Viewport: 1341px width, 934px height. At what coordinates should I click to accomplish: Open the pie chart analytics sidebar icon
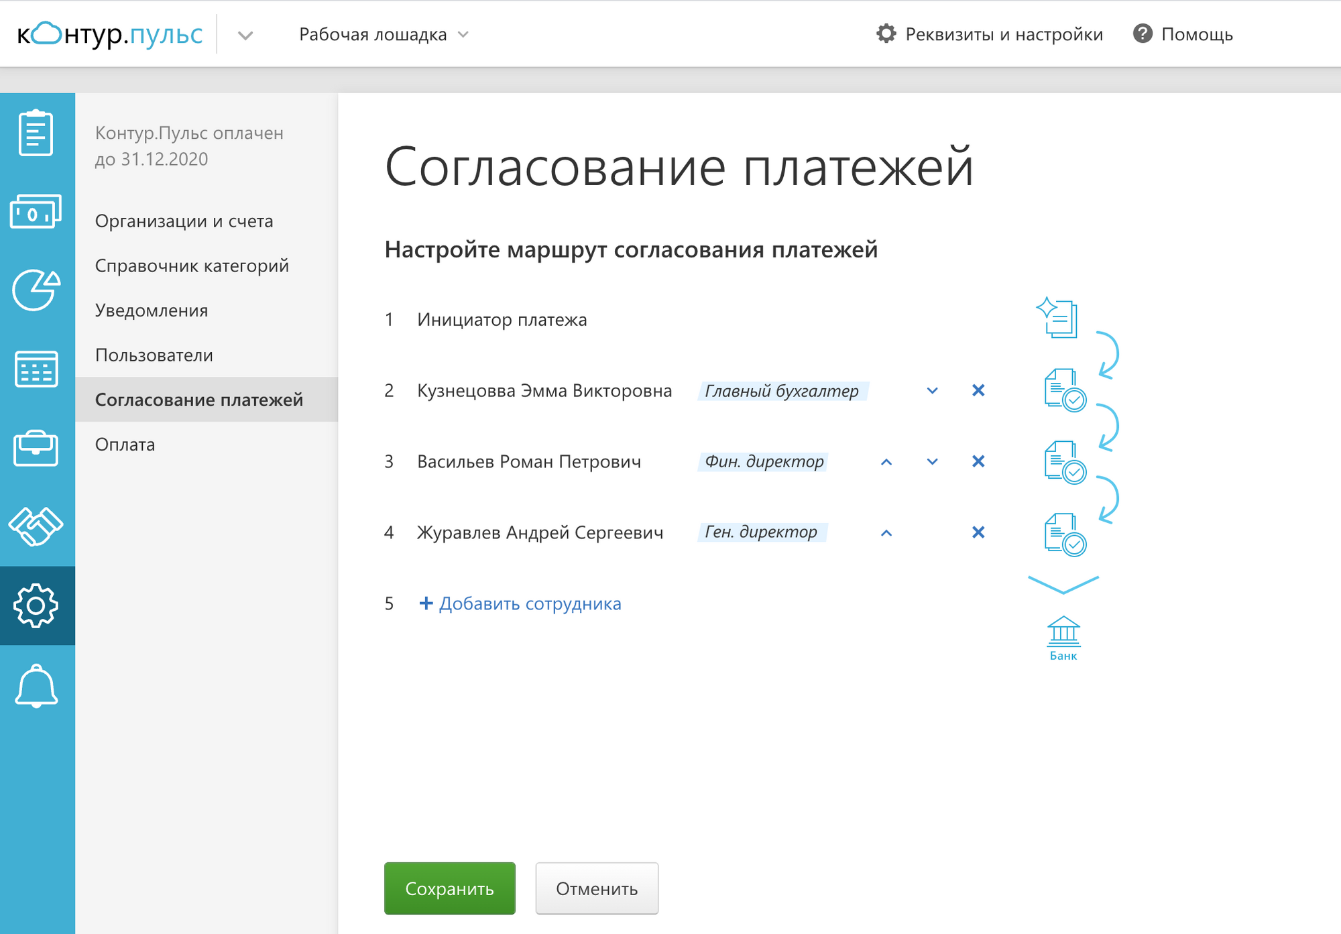pos(36,290)
